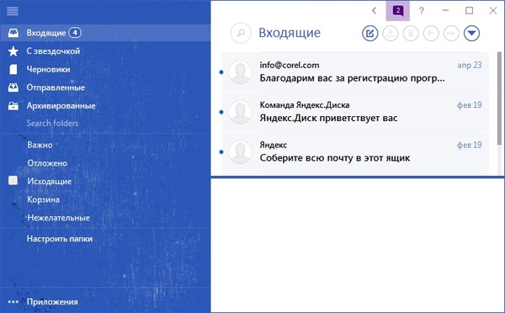Open Приложения apps menu
Viewport: 505px width, 313px height.
pos(52,302)
